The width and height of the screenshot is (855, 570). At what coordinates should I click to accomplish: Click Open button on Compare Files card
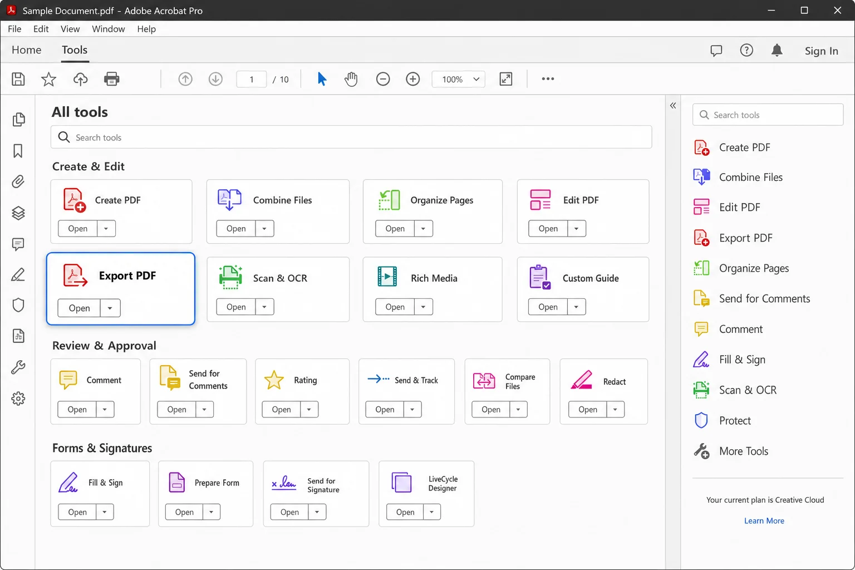pos(491,410)
